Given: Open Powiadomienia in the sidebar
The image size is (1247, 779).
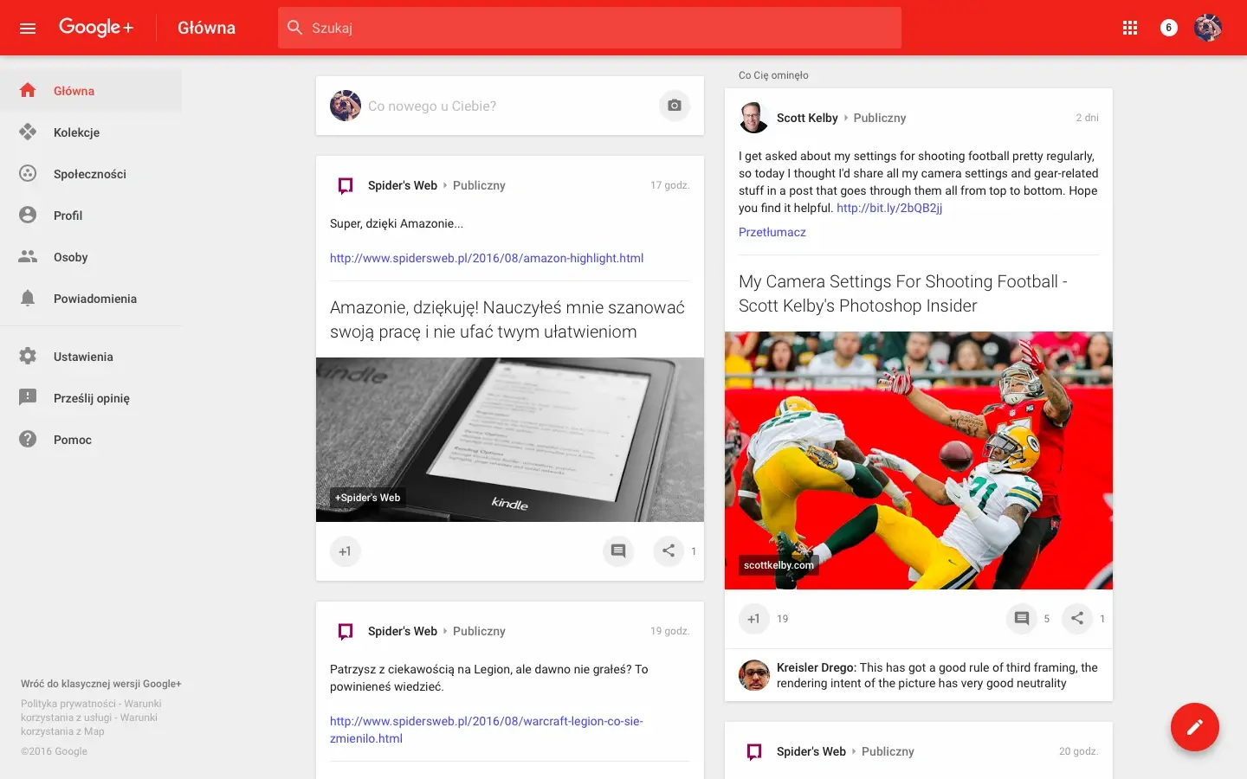Looking at the screenshot, I should click(94, 299).
